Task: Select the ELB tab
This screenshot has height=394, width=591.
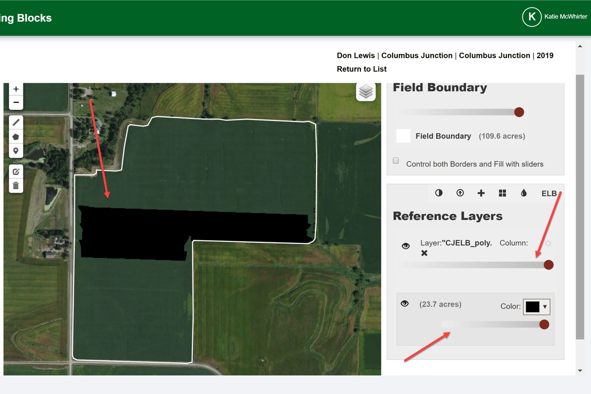Action: (x=549, y=193)
